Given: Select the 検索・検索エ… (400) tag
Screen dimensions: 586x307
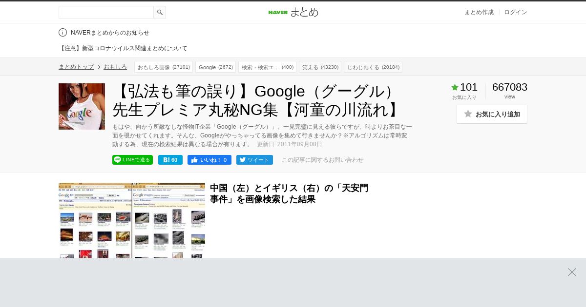Looking at the screenshot, I should tap(268, 67).
